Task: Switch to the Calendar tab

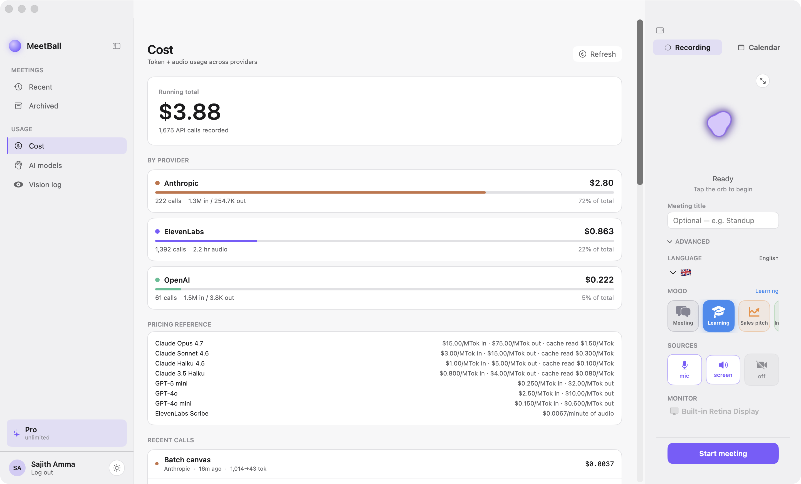Action: pos(759,48)
